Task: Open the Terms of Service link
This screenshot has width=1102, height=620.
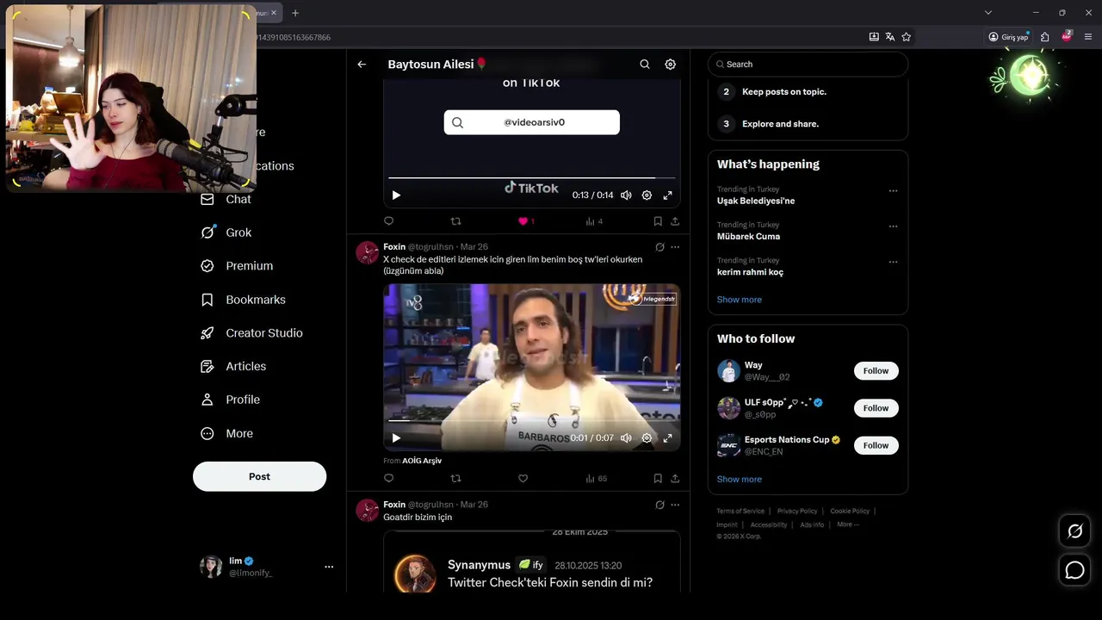Action: pyautogui.click(x=740, y=512)
